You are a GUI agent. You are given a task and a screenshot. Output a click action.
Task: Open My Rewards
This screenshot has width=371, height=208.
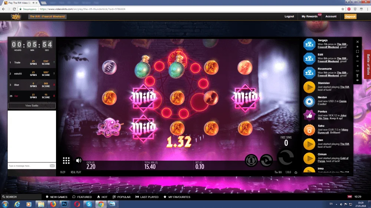pyautogui.click(x=309, y=17)
